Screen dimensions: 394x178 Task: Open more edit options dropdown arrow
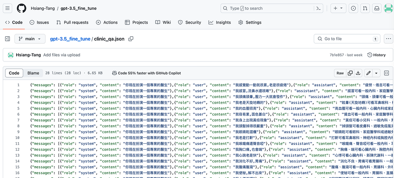[x=376, y=73]
